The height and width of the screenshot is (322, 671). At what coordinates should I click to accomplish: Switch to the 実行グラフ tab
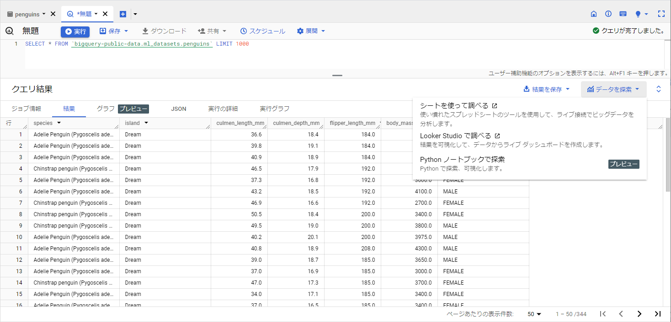[x=274, y=109]
